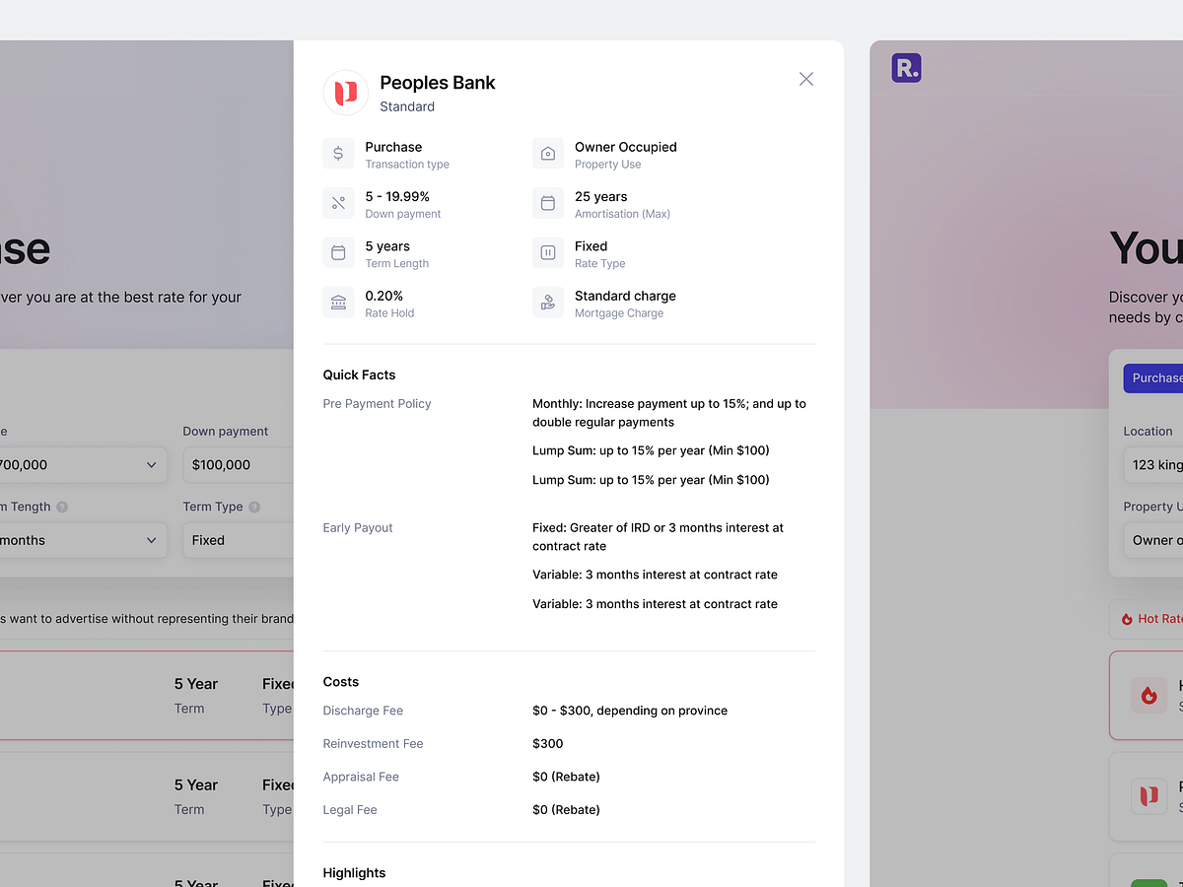The image size is (1183, 887).
Task: Click the Fixed: Greater of IRD text
Action: click(659, 537)
